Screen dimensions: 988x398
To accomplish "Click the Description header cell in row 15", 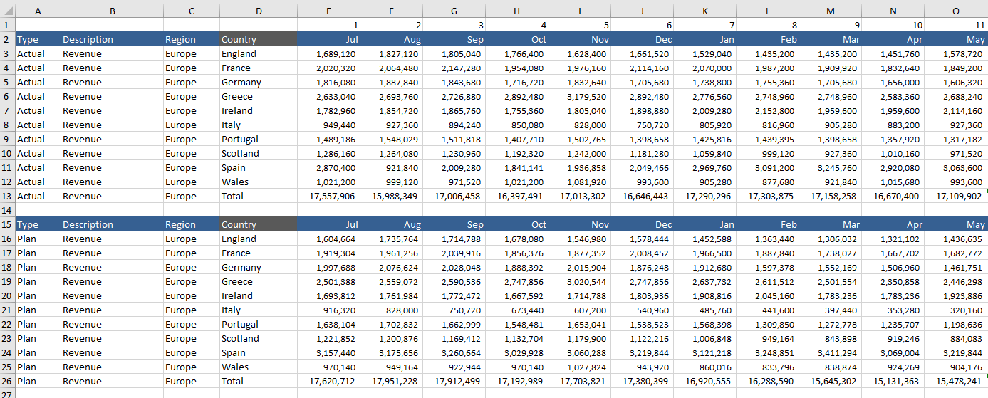I will coord(112,225).
